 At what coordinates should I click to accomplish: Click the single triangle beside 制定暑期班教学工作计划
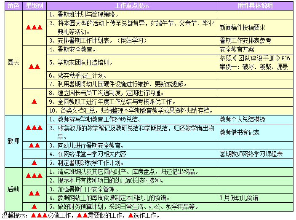click(34, 163)
